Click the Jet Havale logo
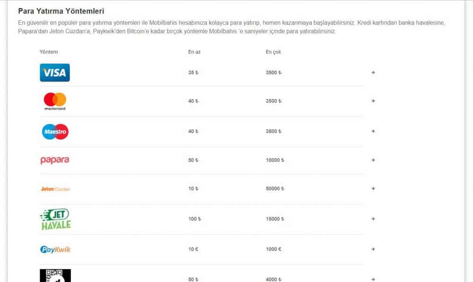 [x=55, y=219]
